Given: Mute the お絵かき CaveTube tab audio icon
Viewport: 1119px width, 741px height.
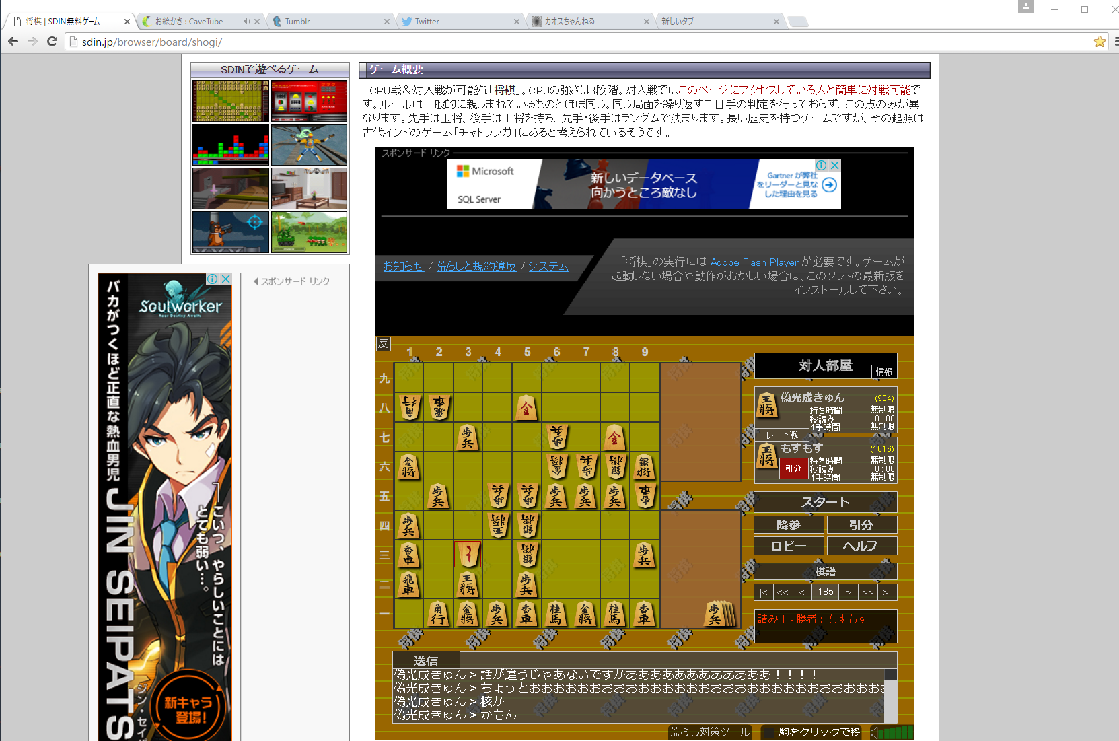Looking at the screenshot, I should point(246,22).
